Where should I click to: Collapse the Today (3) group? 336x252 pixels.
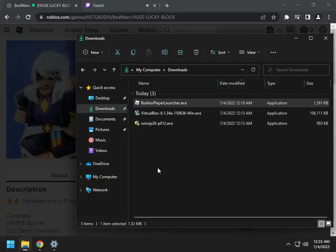click(132, 94)
